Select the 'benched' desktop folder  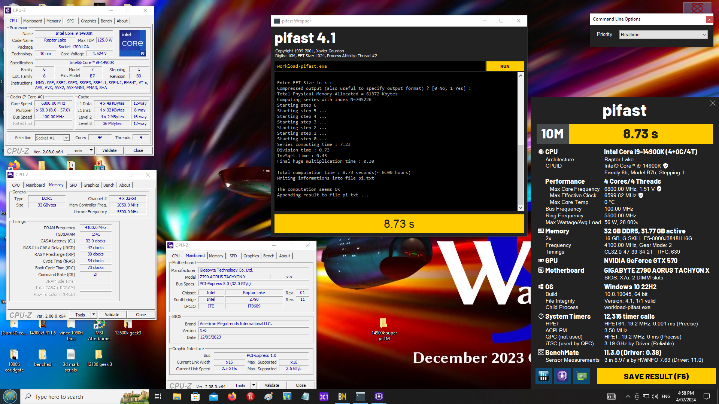[42, 358]
